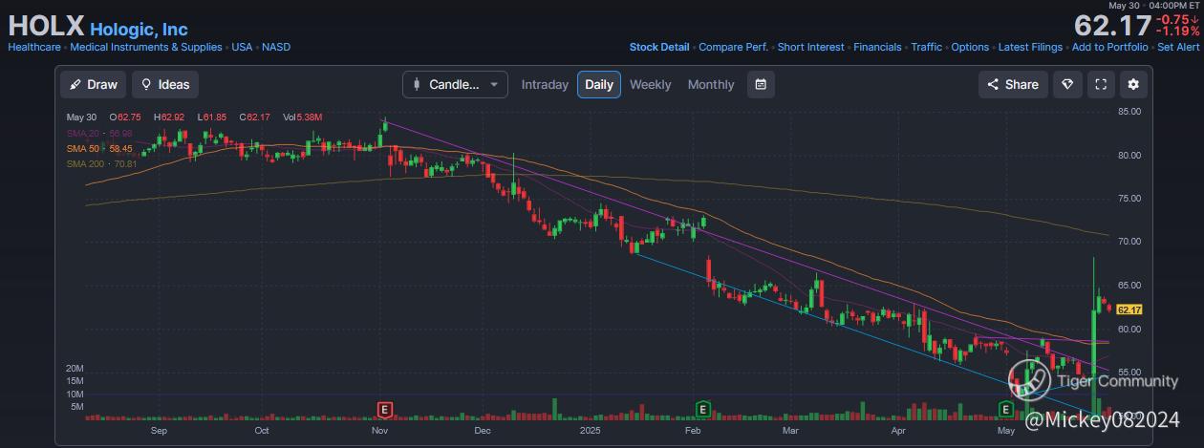The height and width of the screenshot is (448, 1204).
Task: Click the February earnings E marker
Action: [702, 409]
